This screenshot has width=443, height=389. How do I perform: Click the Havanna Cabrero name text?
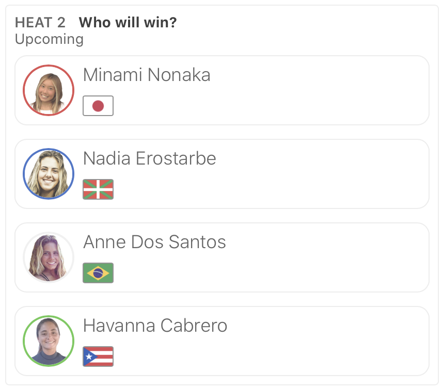[155, 326]
